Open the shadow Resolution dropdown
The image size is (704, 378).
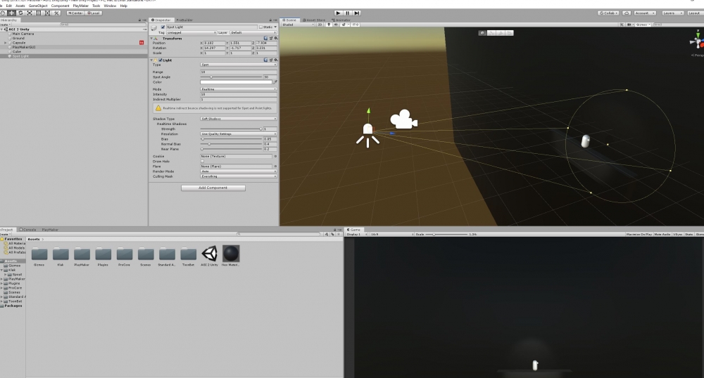(239, 134)
